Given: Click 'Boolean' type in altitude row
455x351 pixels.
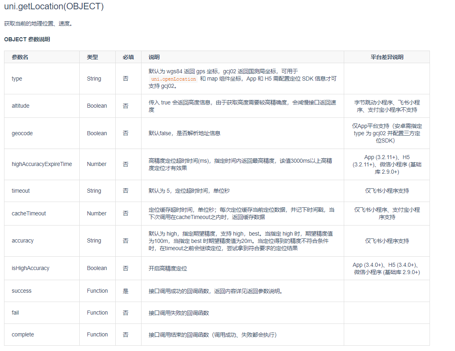Looking at the screenshot, I should coord(97,106).
